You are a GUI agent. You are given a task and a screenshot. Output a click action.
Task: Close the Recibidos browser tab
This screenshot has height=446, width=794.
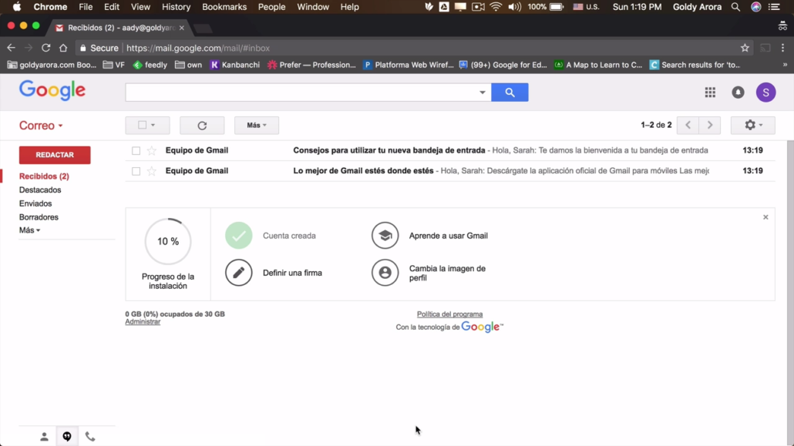(182, 28)
